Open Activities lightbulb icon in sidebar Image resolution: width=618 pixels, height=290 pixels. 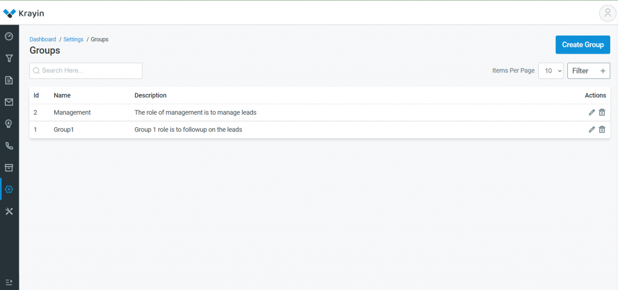pos(8,124)
